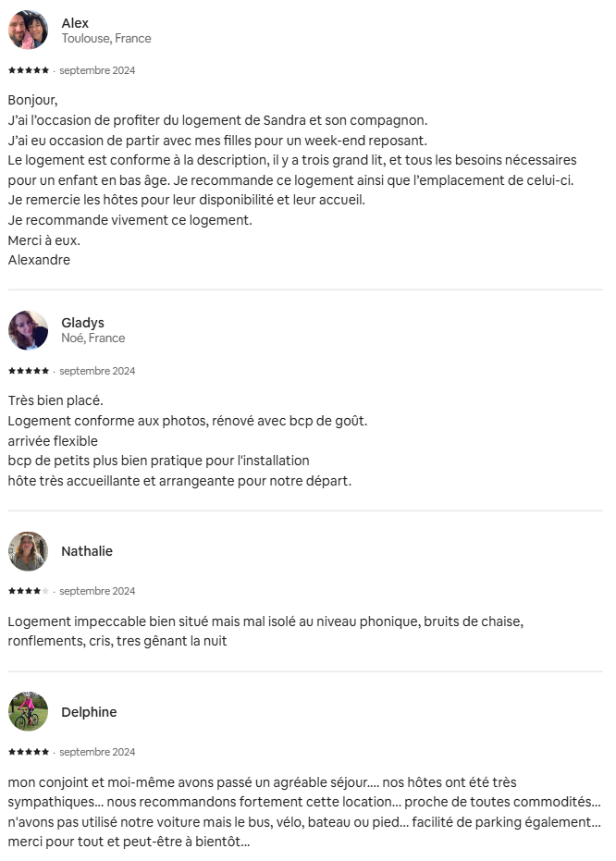Click the reviewer name Nathalie
Screen dimensions: 616x861
click(87, 551)
